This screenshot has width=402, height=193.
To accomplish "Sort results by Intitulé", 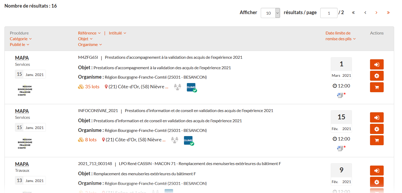I will point(117,33).
